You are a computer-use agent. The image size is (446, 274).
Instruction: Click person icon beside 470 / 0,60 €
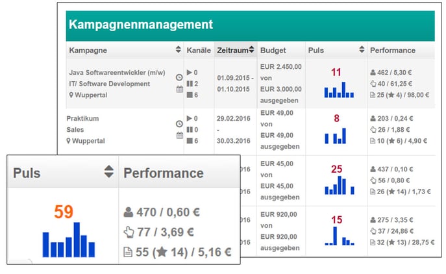coord(129,212)
